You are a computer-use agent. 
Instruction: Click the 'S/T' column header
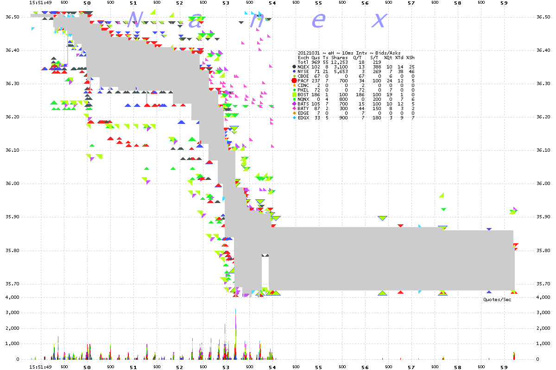coord(374,58)
